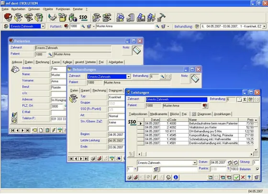The image size is (268, 194).
Task: Switch to Arbeitgeber tab in Patienten window
Action: tap(116, 62)
